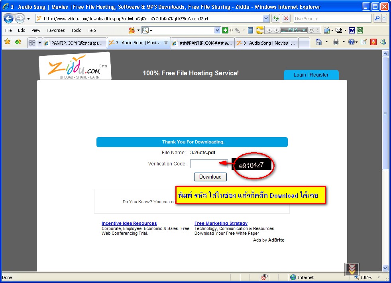Mute the radio speaker icon

pos(311,30)
